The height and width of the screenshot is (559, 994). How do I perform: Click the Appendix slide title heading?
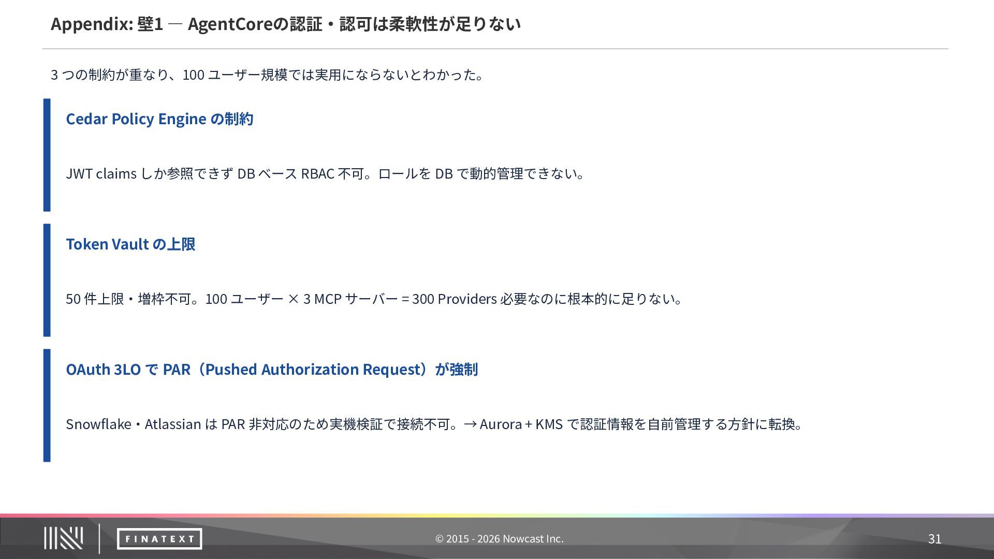tap(285, 24)
